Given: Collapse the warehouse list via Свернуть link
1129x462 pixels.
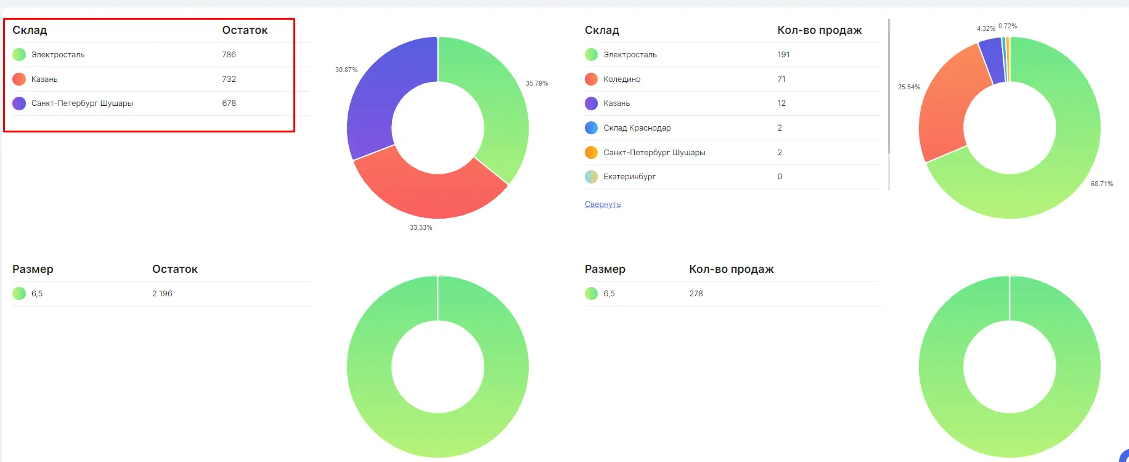Looking at the screenshot, I should (x=603, y=205).
